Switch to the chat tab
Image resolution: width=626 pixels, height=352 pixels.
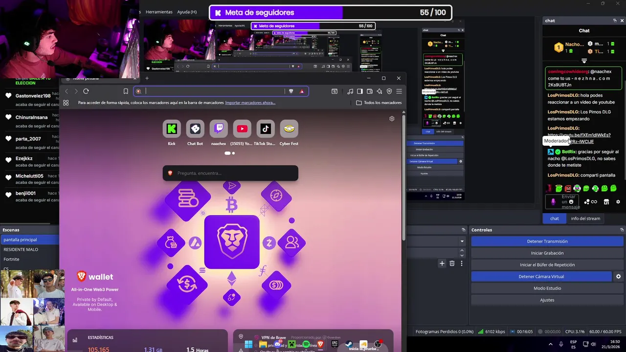point(554,219)
